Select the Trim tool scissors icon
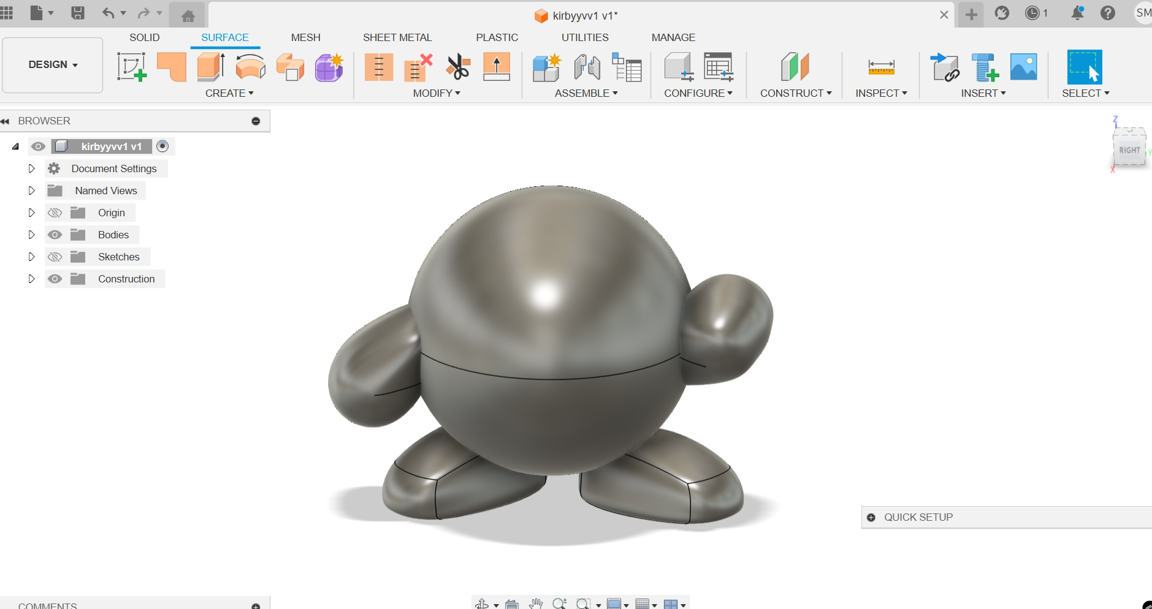The width and height of the screenshot is (1152, 609). [x=457, y=67]
